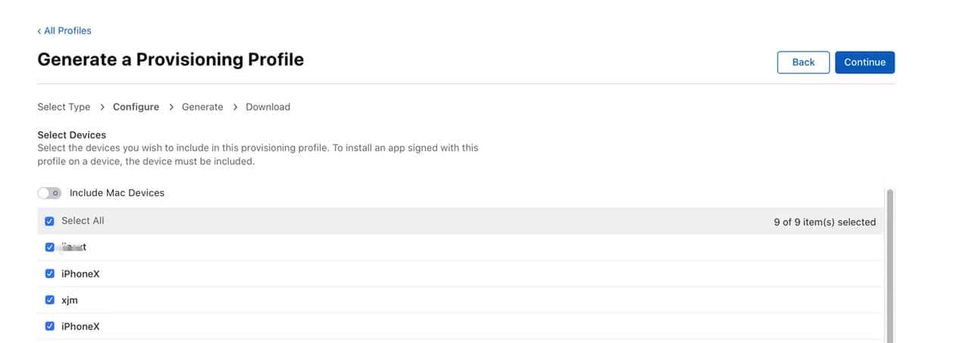The height and width of the screenshot is (343, 970).
Task: Open the Select Type step
Action: point(64,107)
